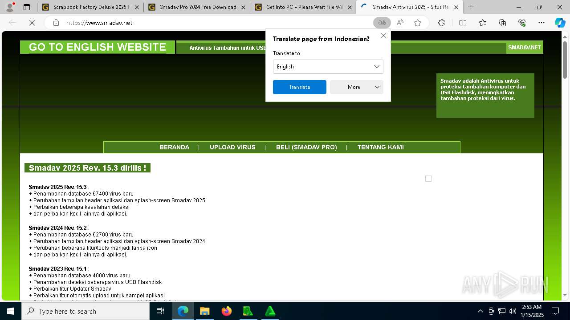Click the taskbar search box
The height and width of the screenshot is (320, 570).
(85, 311)
